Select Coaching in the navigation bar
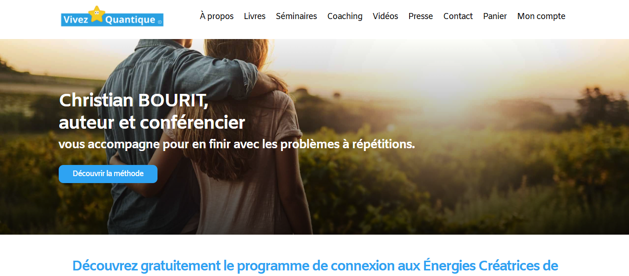The width and height of the screenshot is (629, 276). click(345, 16)
